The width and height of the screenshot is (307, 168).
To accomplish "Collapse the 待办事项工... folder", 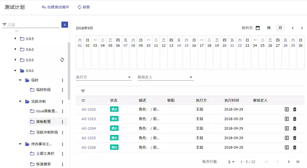I will pos(20,144).
